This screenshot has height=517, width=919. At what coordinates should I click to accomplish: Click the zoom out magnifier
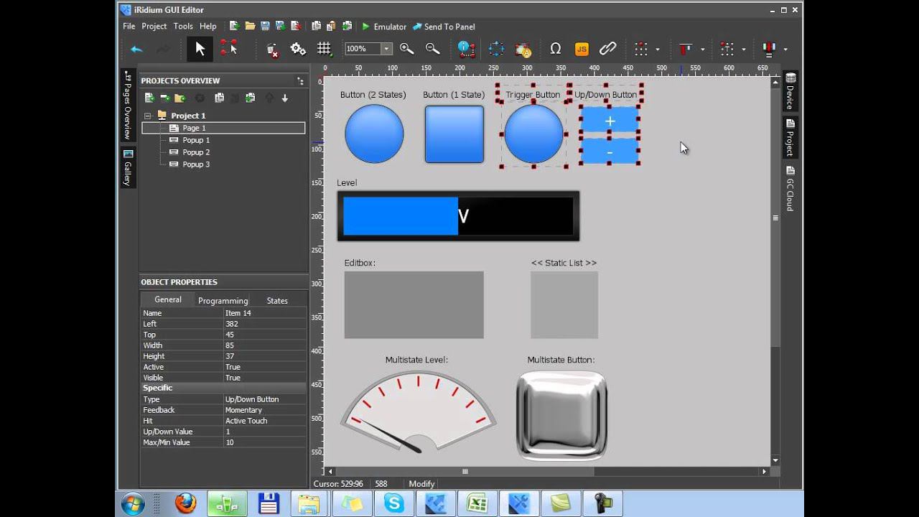(432, 49)
